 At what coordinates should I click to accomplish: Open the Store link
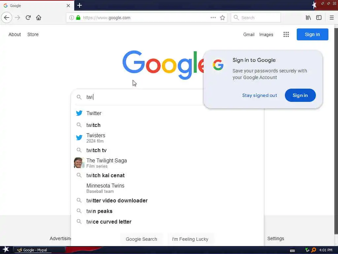click(x=33, y=34)
